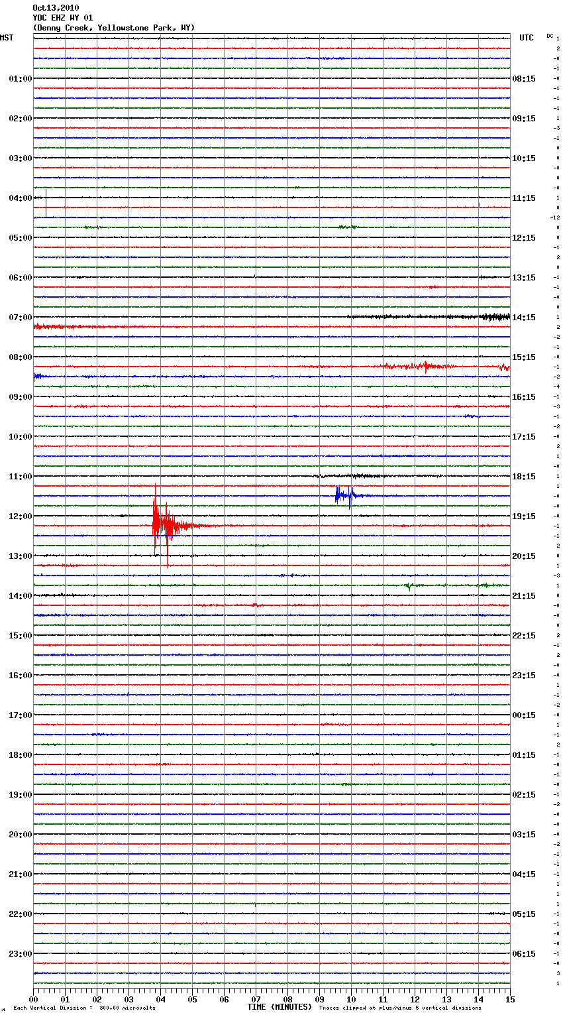The image size is (563, 1017).
Task: Click the 12:15 UTC time label
Action: pos(524,238)
